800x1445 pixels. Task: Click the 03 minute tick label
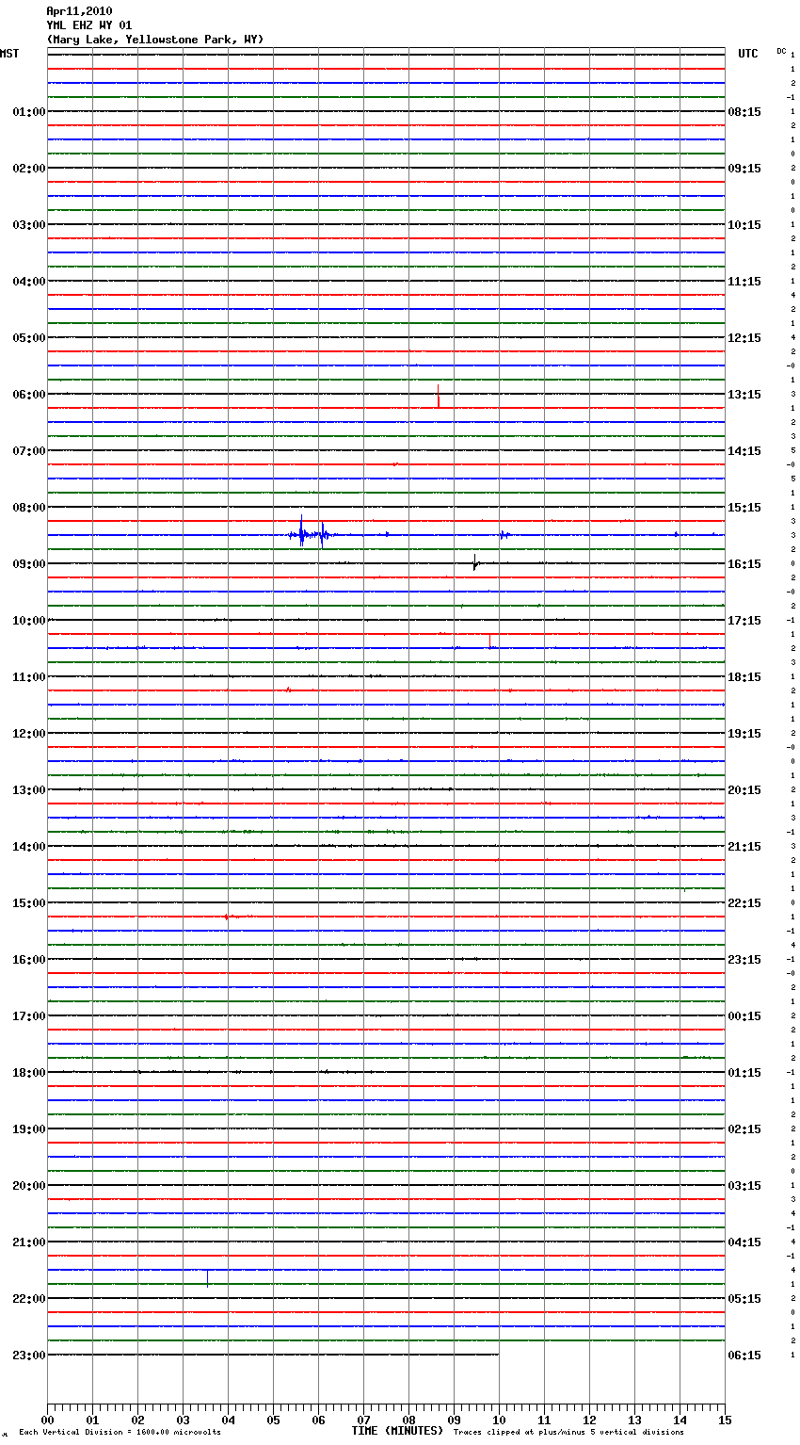click(183, 1420)
